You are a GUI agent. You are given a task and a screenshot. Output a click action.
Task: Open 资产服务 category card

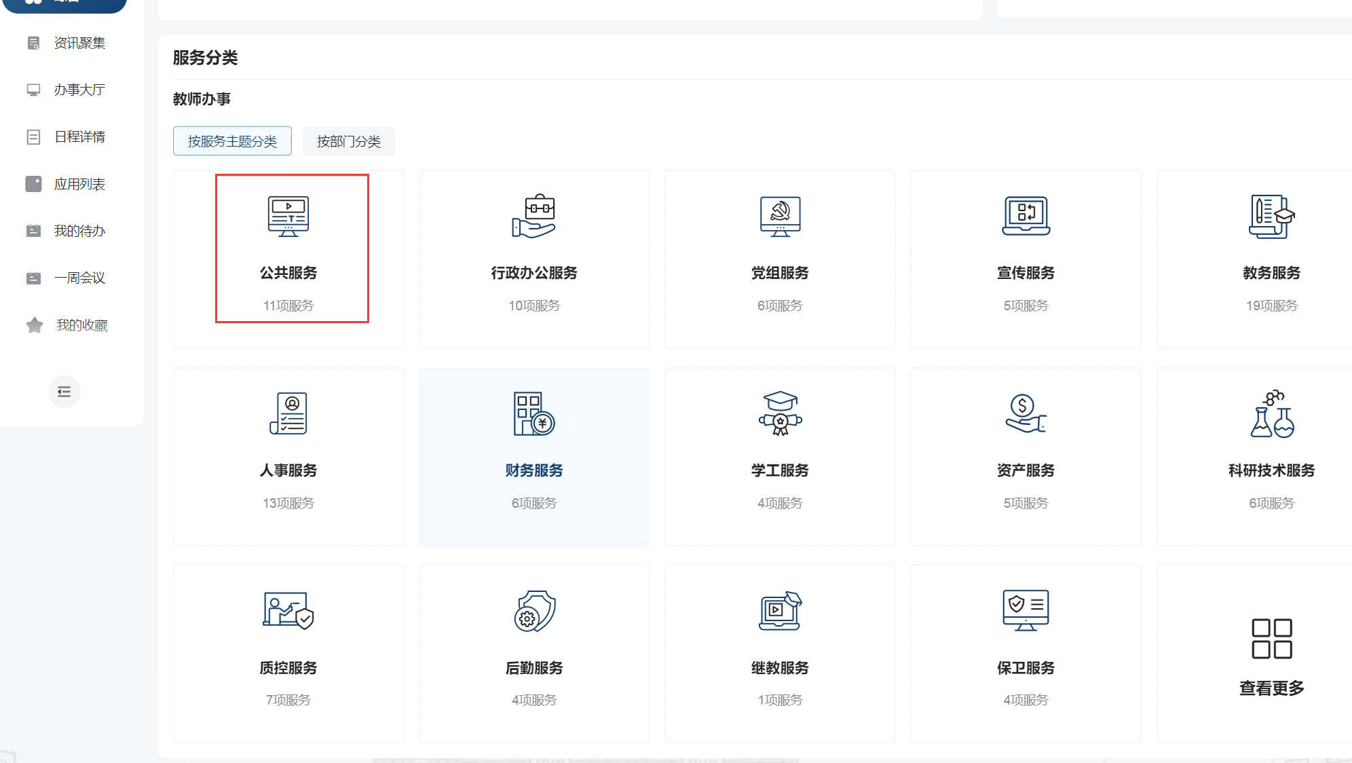point(1026,457)
